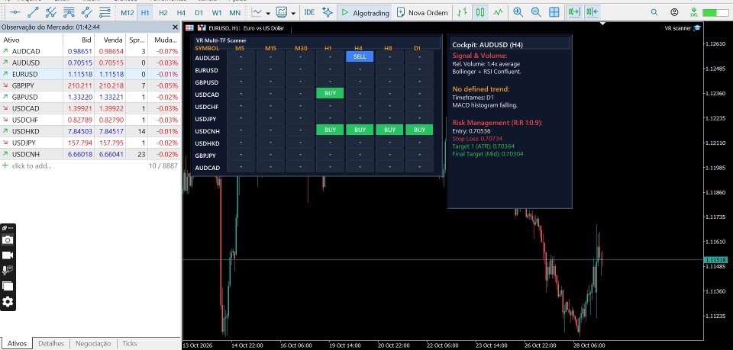Click the SELL signal for AUDUSD H4
Screen dimensions: 733x350
point(360,56)
